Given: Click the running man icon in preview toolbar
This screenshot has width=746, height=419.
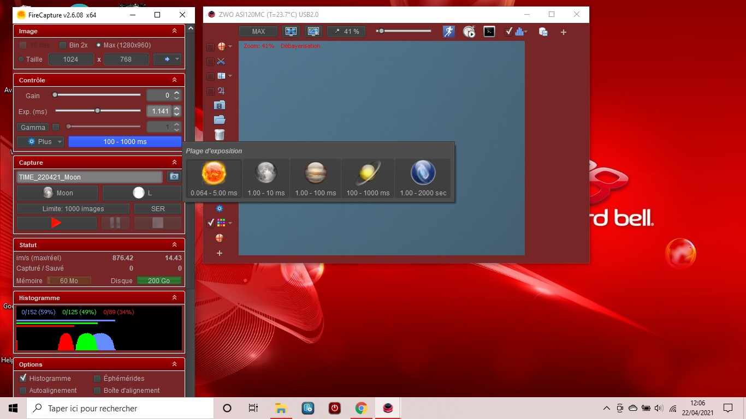Looking at the screenshot, I should 449,32.
